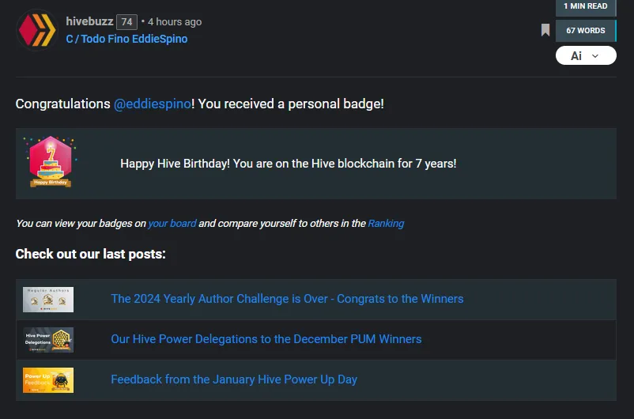Click the Regular Authors post thumbnail

click(x=48, y=300)
